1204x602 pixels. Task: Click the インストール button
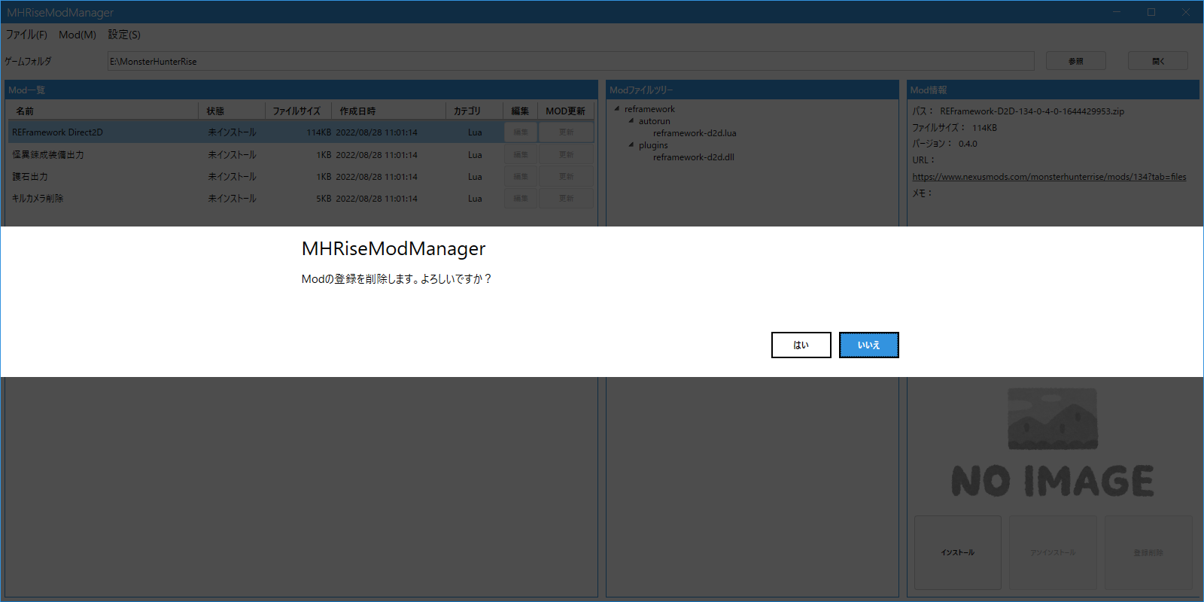tap(957, 552)
